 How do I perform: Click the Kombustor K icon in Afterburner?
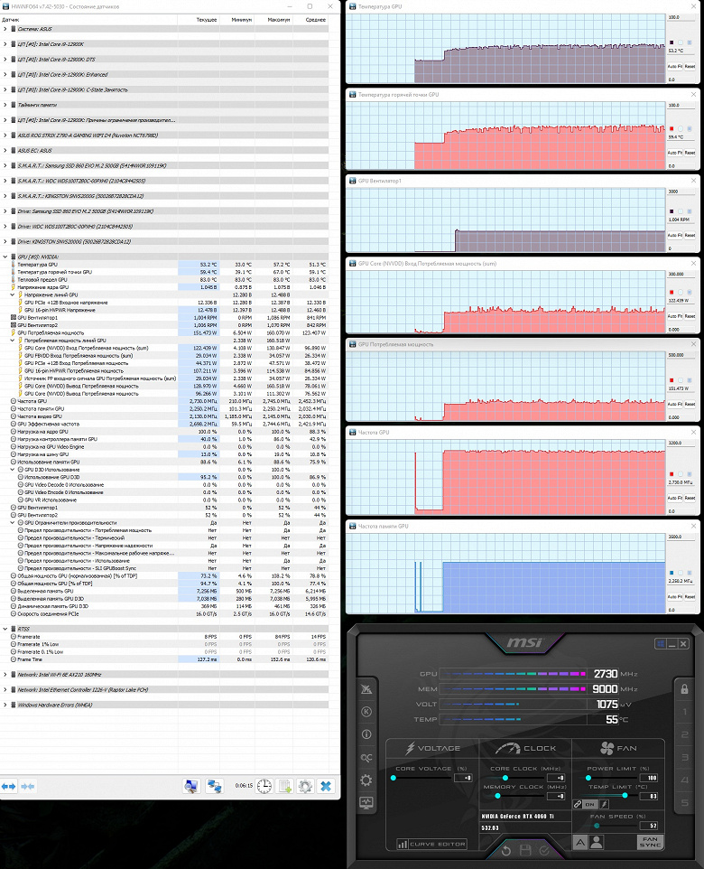click(366, 712)
